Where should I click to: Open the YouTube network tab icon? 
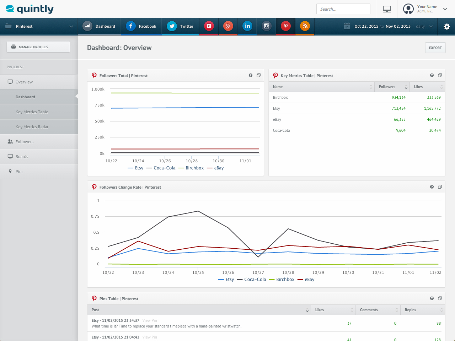point(209,26)
